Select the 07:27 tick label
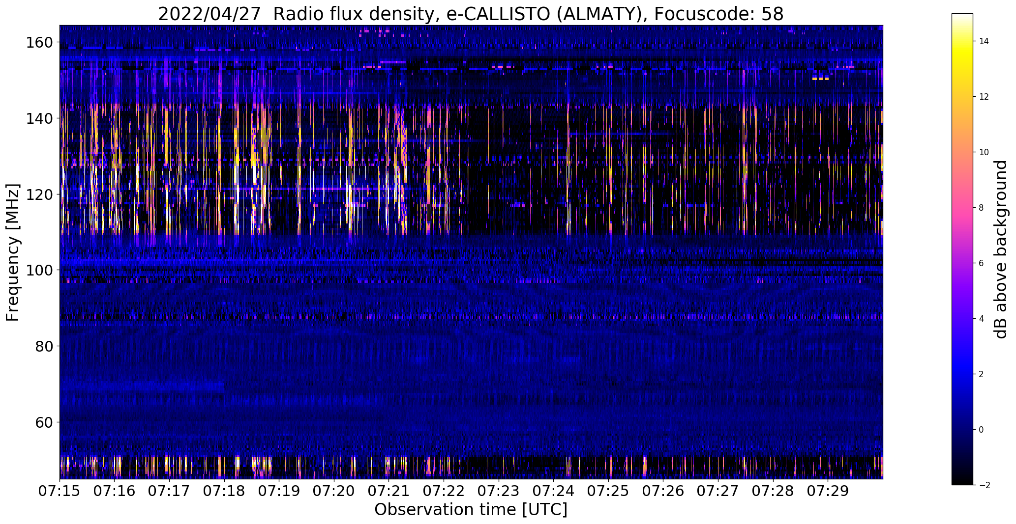This screenshot has height=524, width=1016. point(718,491)
